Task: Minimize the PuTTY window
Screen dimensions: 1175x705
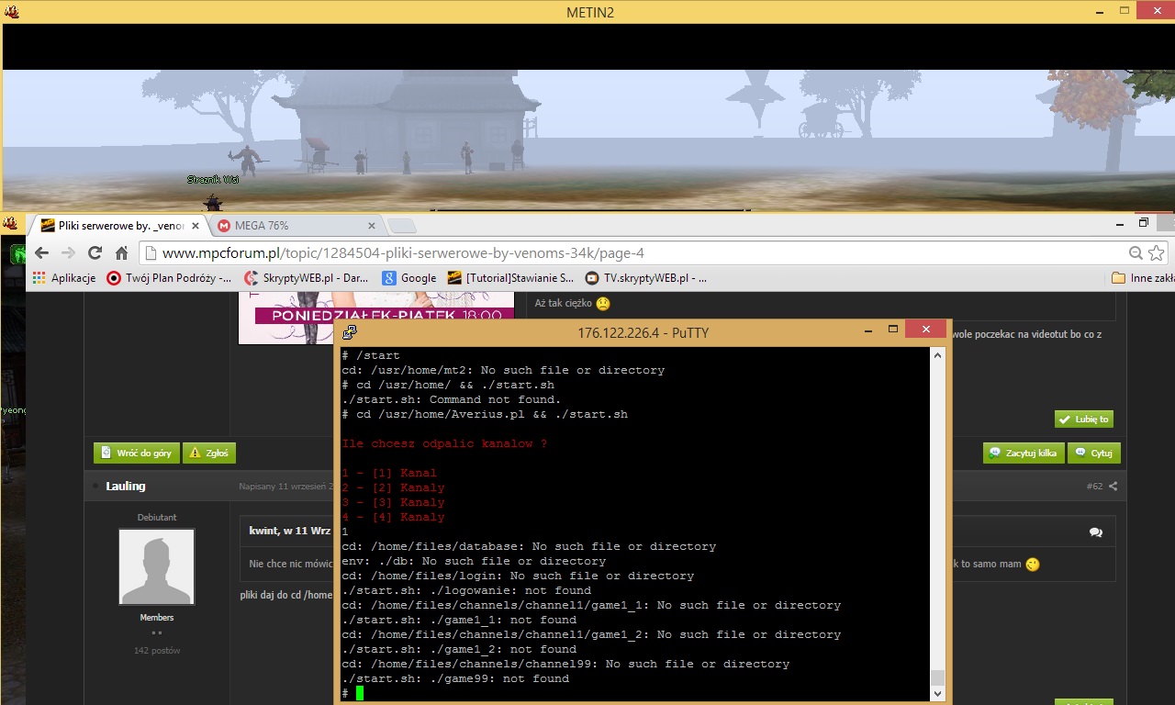Action: point(867,330)
